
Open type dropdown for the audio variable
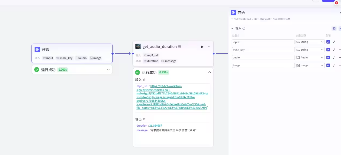pos(310,58)
